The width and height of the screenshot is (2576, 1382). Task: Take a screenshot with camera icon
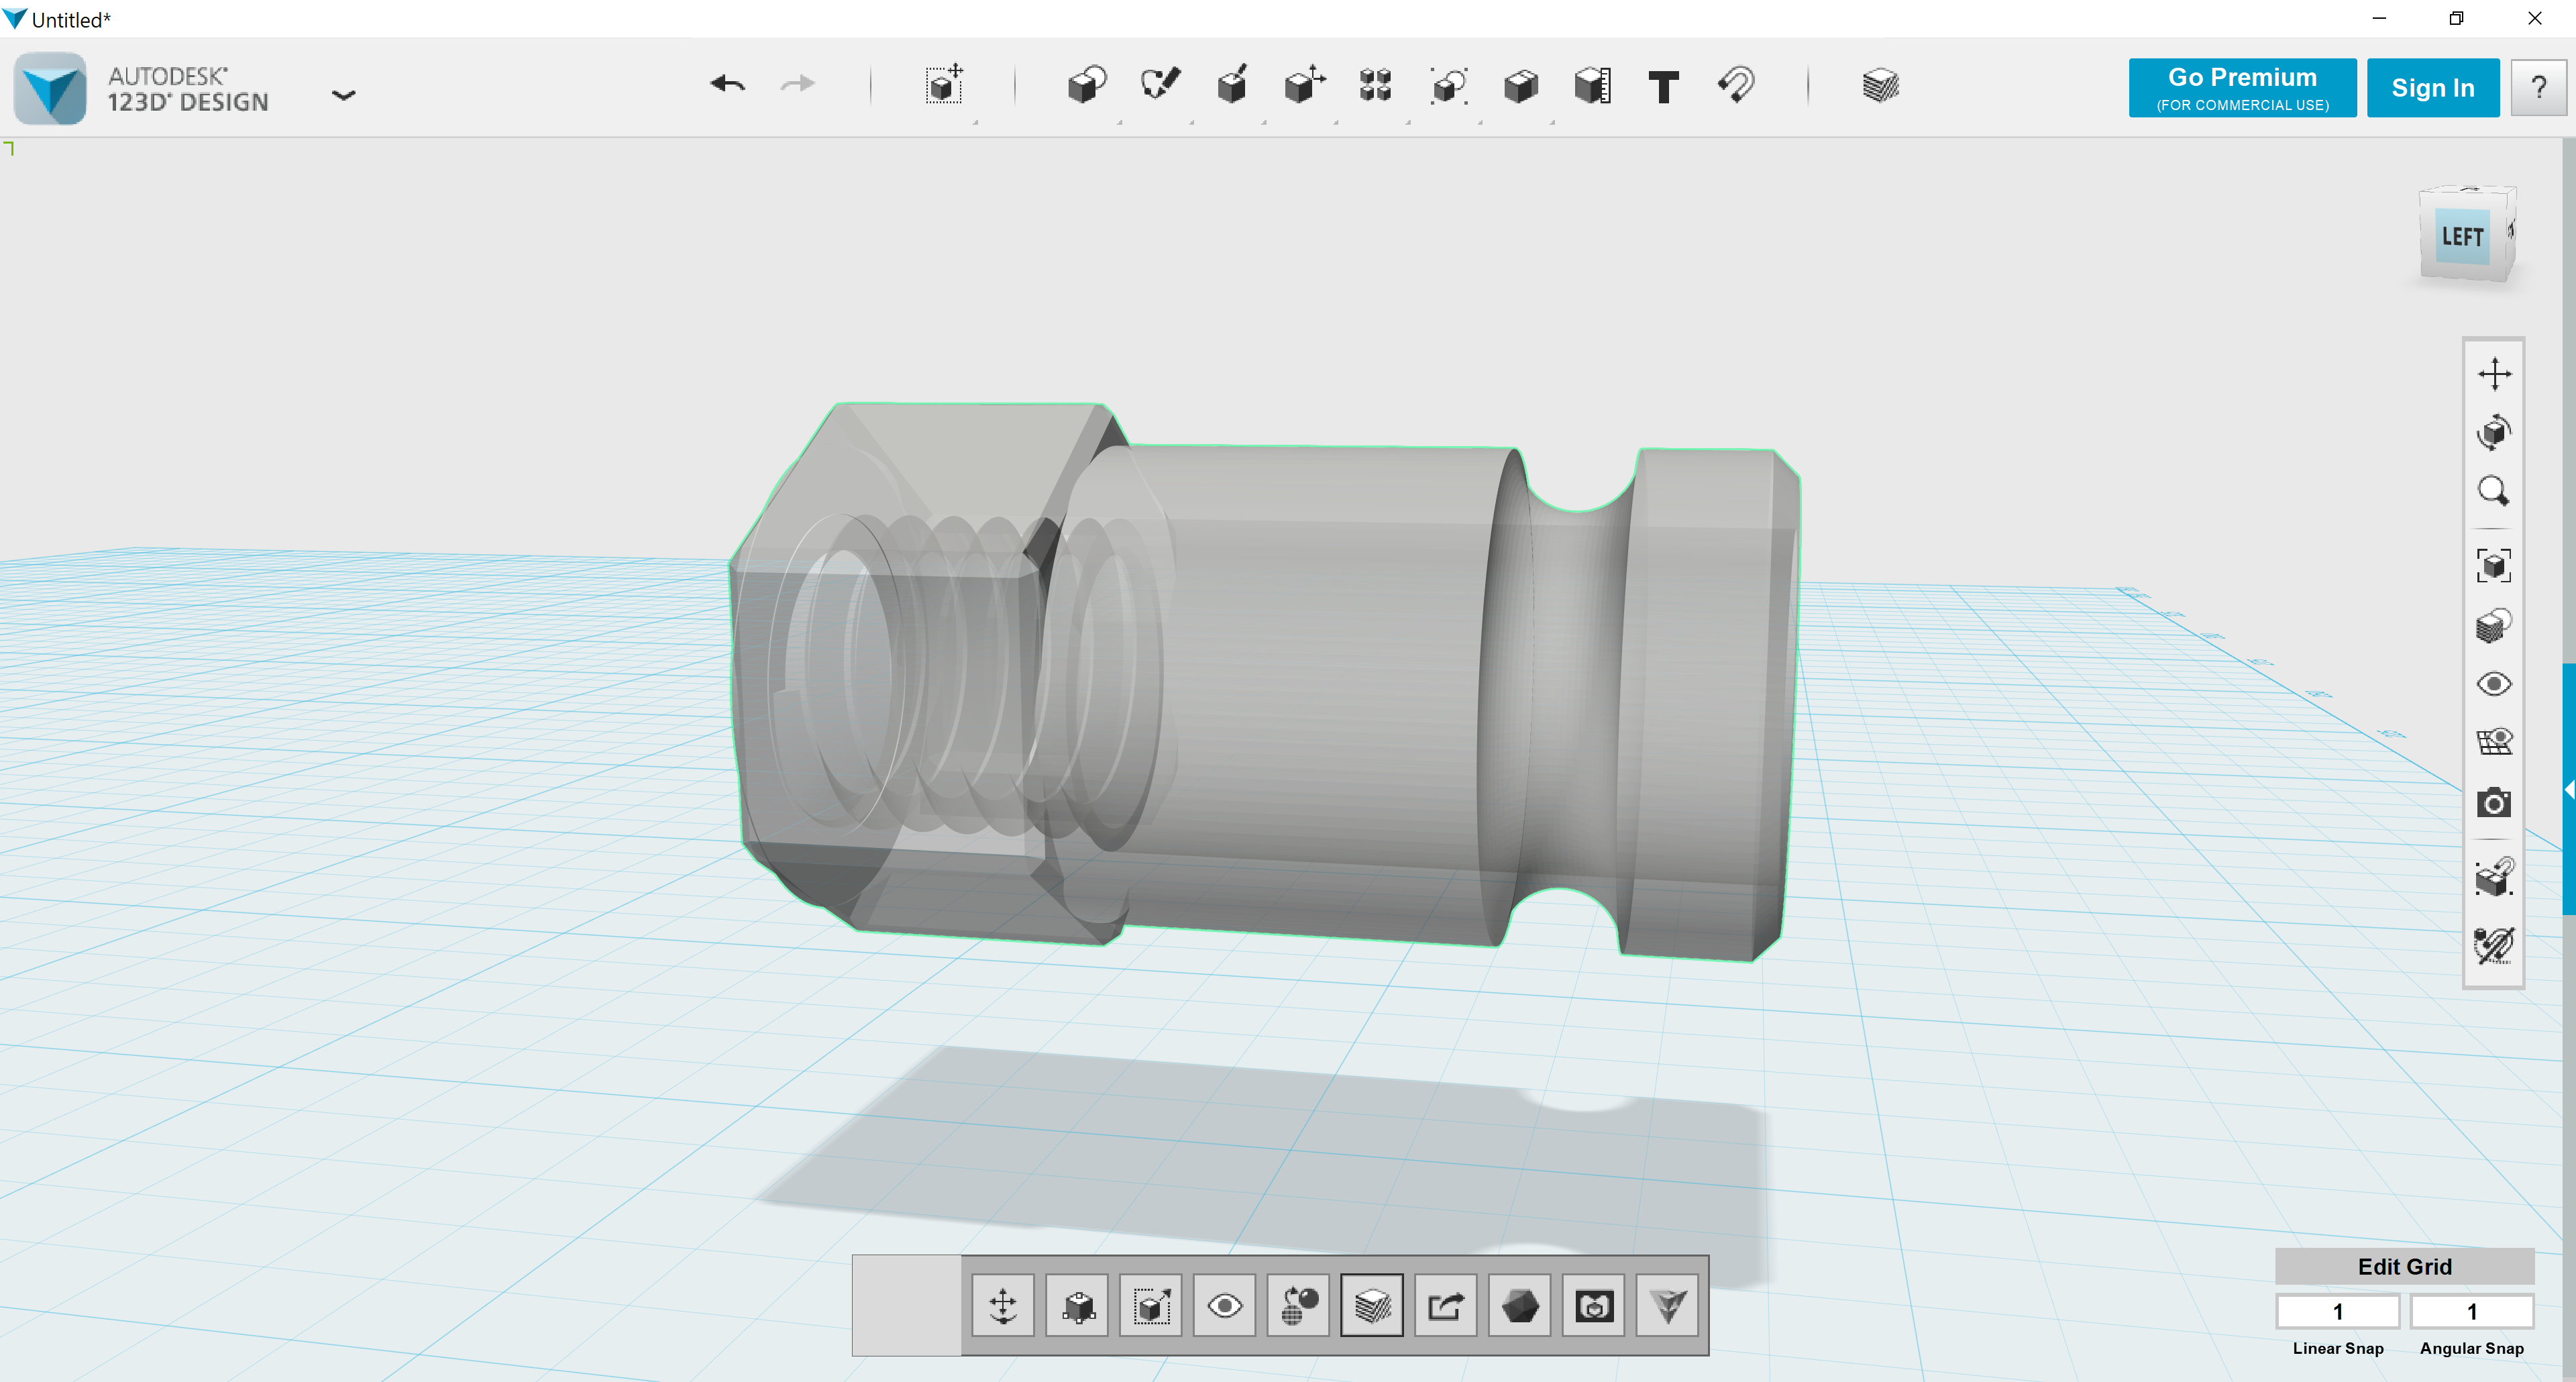pyautogui.click(x=2494, y=803)
